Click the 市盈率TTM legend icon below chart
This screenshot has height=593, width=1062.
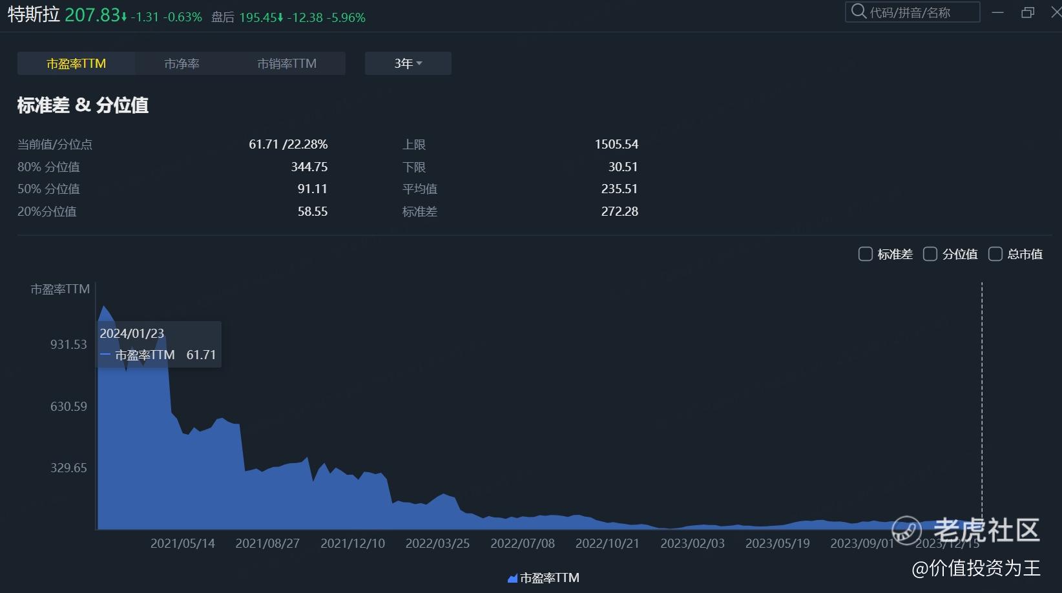[513, 578]
